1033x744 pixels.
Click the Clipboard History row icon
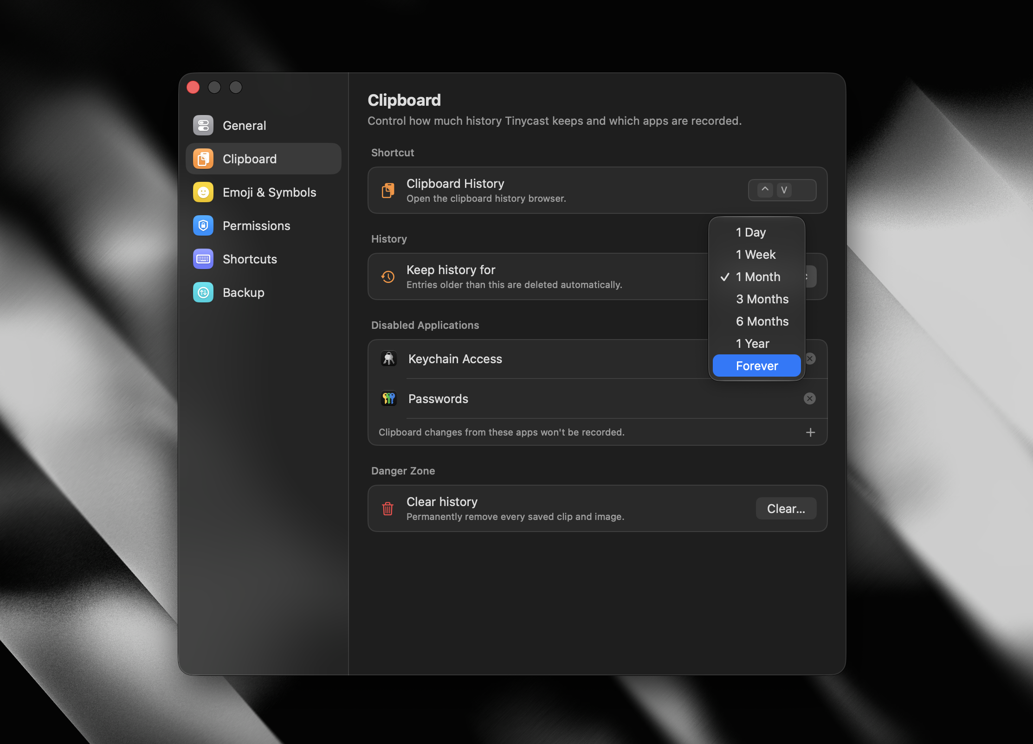(388, 190)
